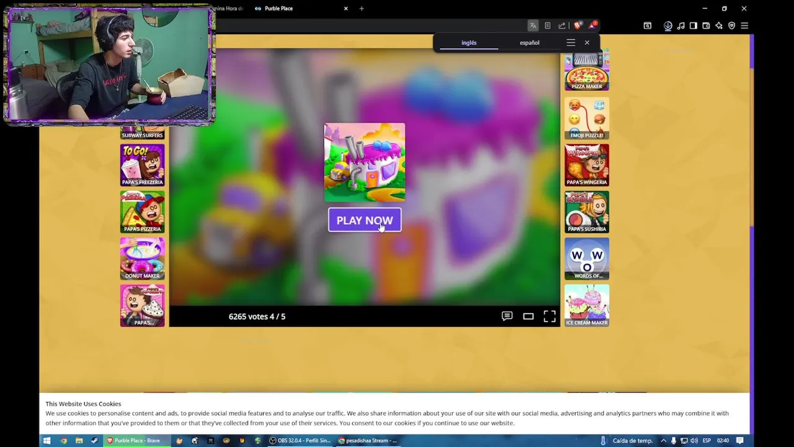Open the Papa's cupcake game tile at bottom left

[143, 305]
